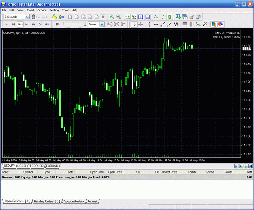Switch to candlestick chart view
The image size is (254, 210).
click(x=169, y=17)
